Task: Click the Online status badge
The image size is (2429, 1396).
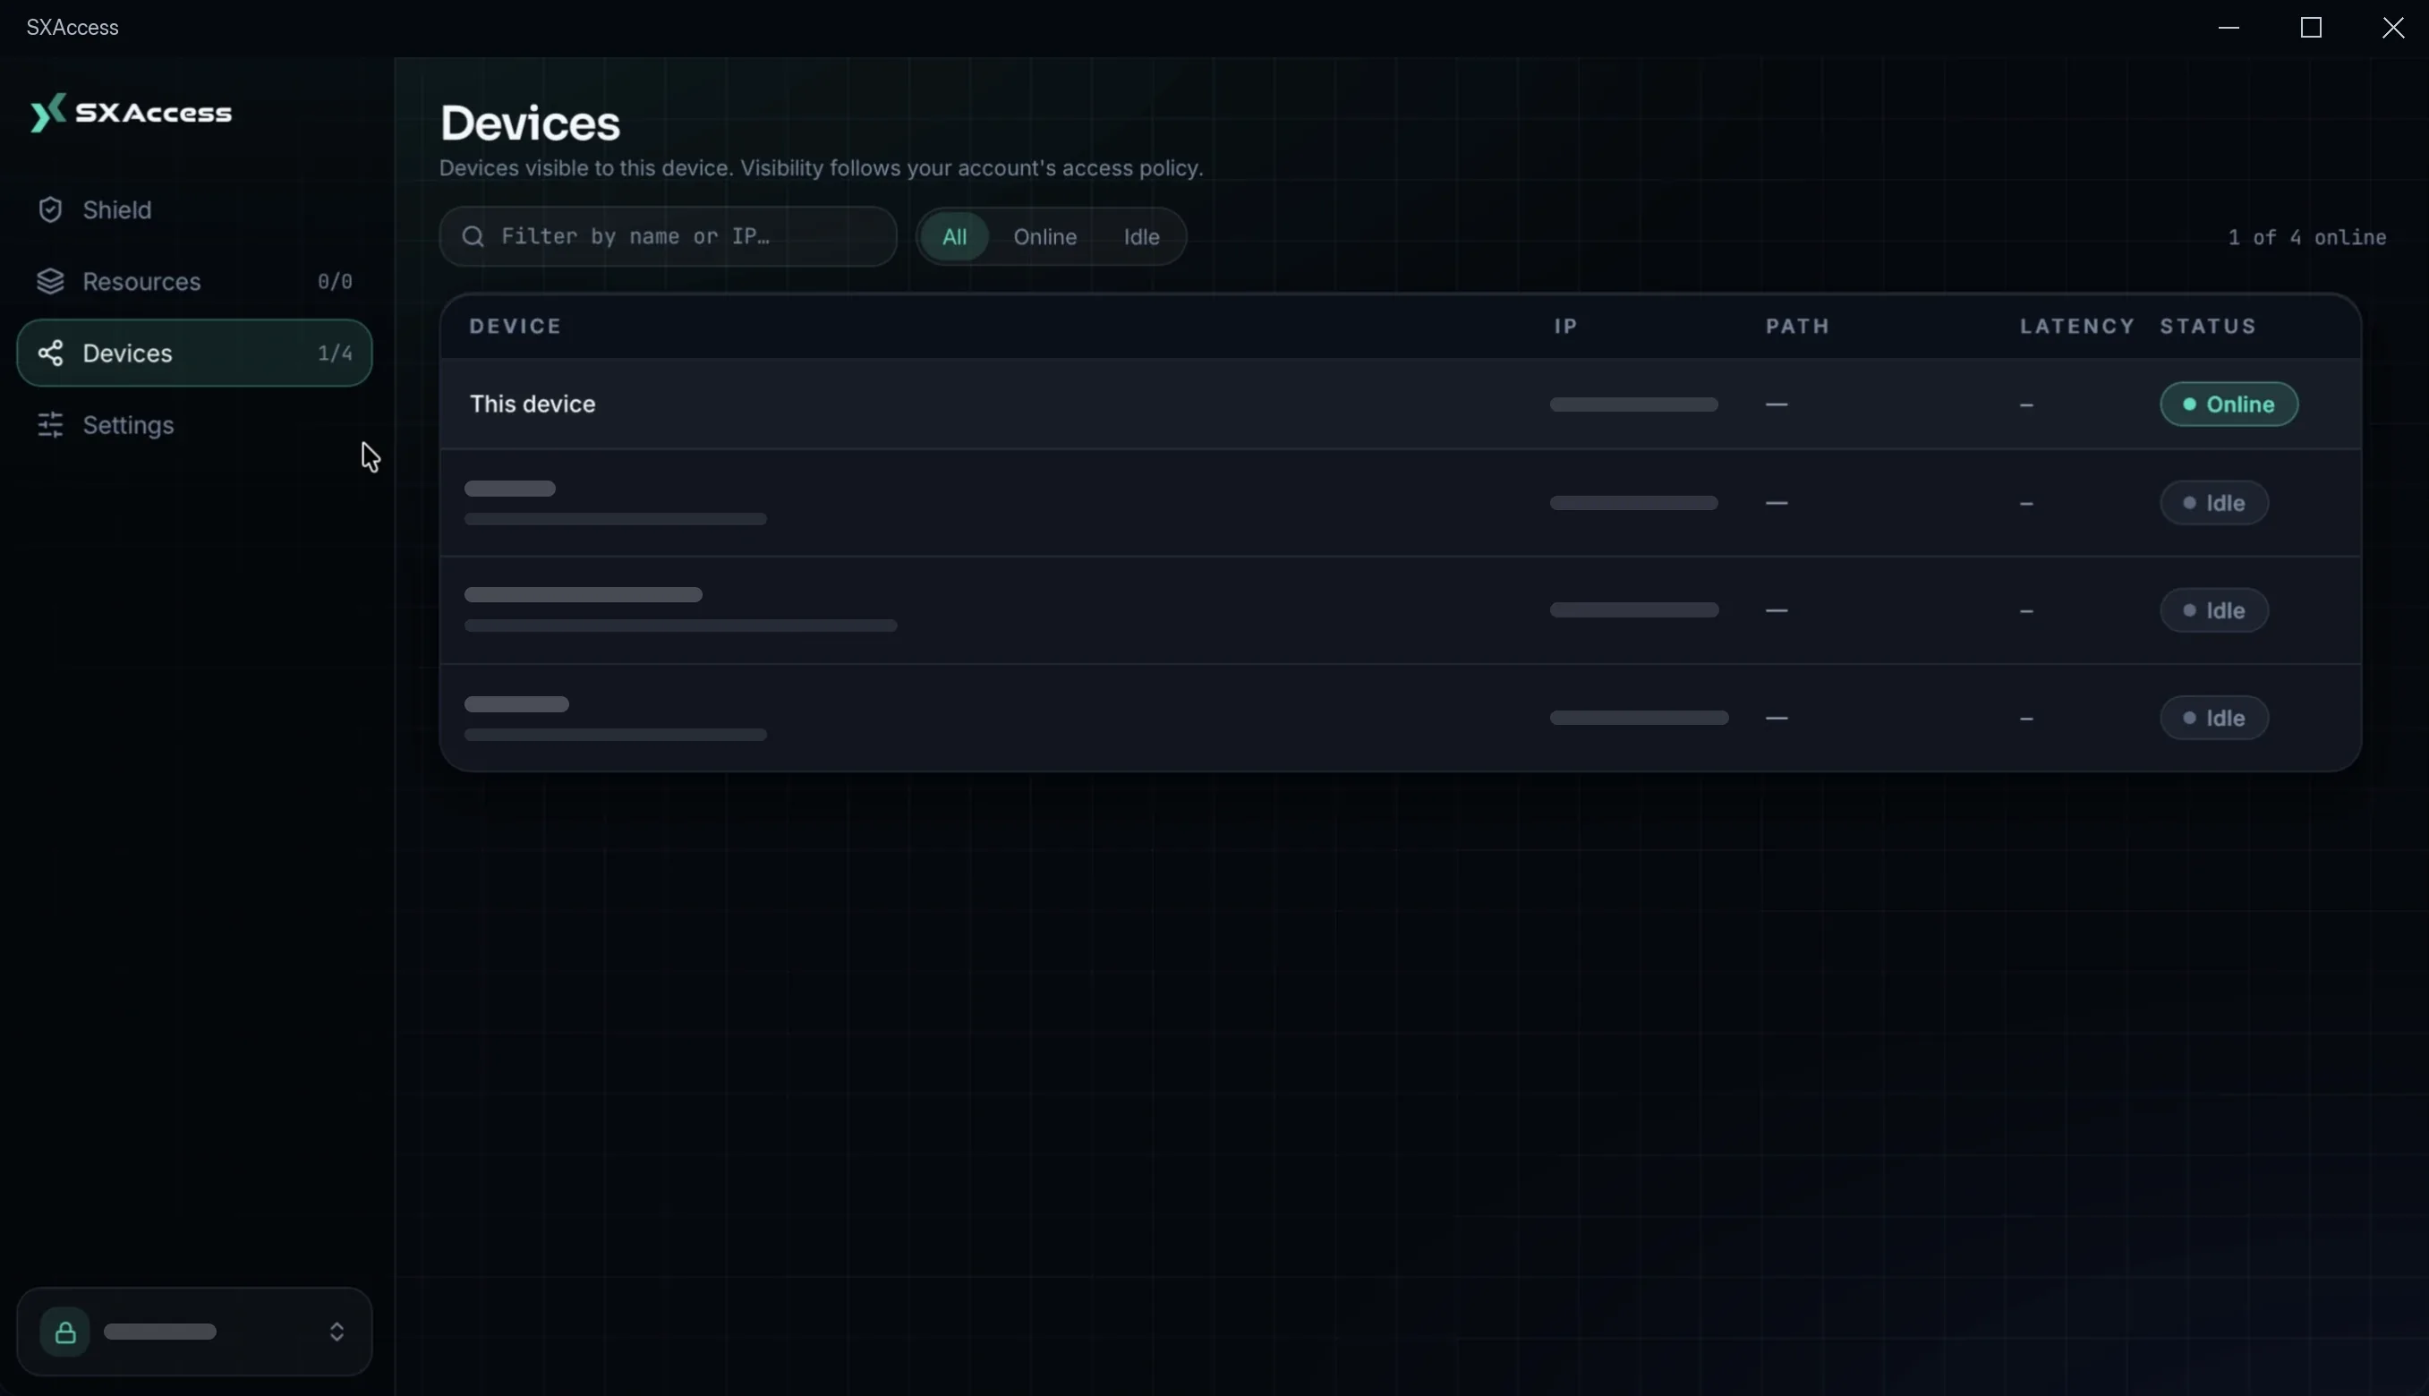Action: coord(2229,404)
